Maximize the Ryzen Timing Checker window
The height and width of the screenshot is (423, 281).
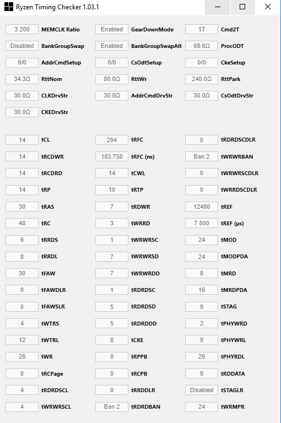point(242,7)
